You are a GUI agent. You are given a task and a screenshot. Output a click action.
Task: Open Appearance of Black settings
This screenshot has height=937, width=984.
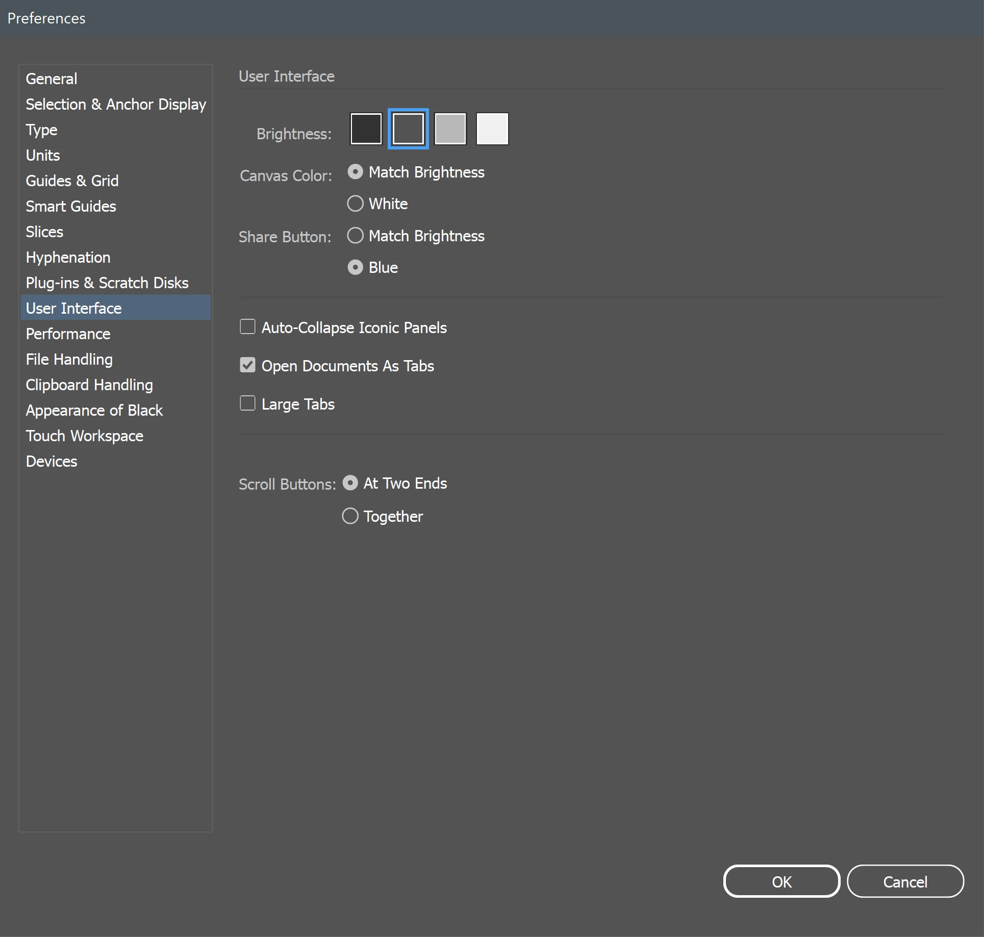94,410
